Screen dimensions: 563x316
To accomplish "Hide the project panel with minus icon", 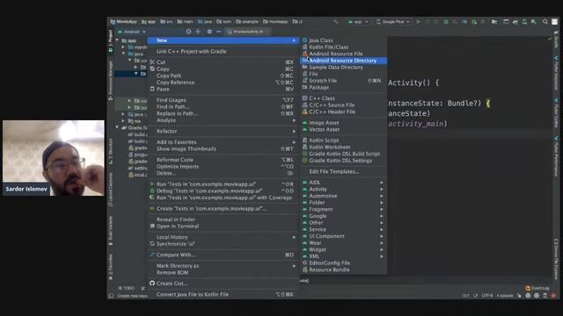I will (219, 32).
